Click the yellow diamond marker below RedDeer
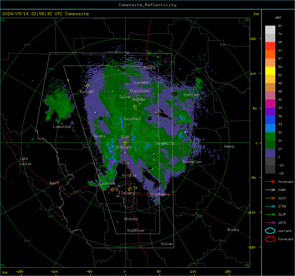The image size is (295, 276). [x=135, y=107]
